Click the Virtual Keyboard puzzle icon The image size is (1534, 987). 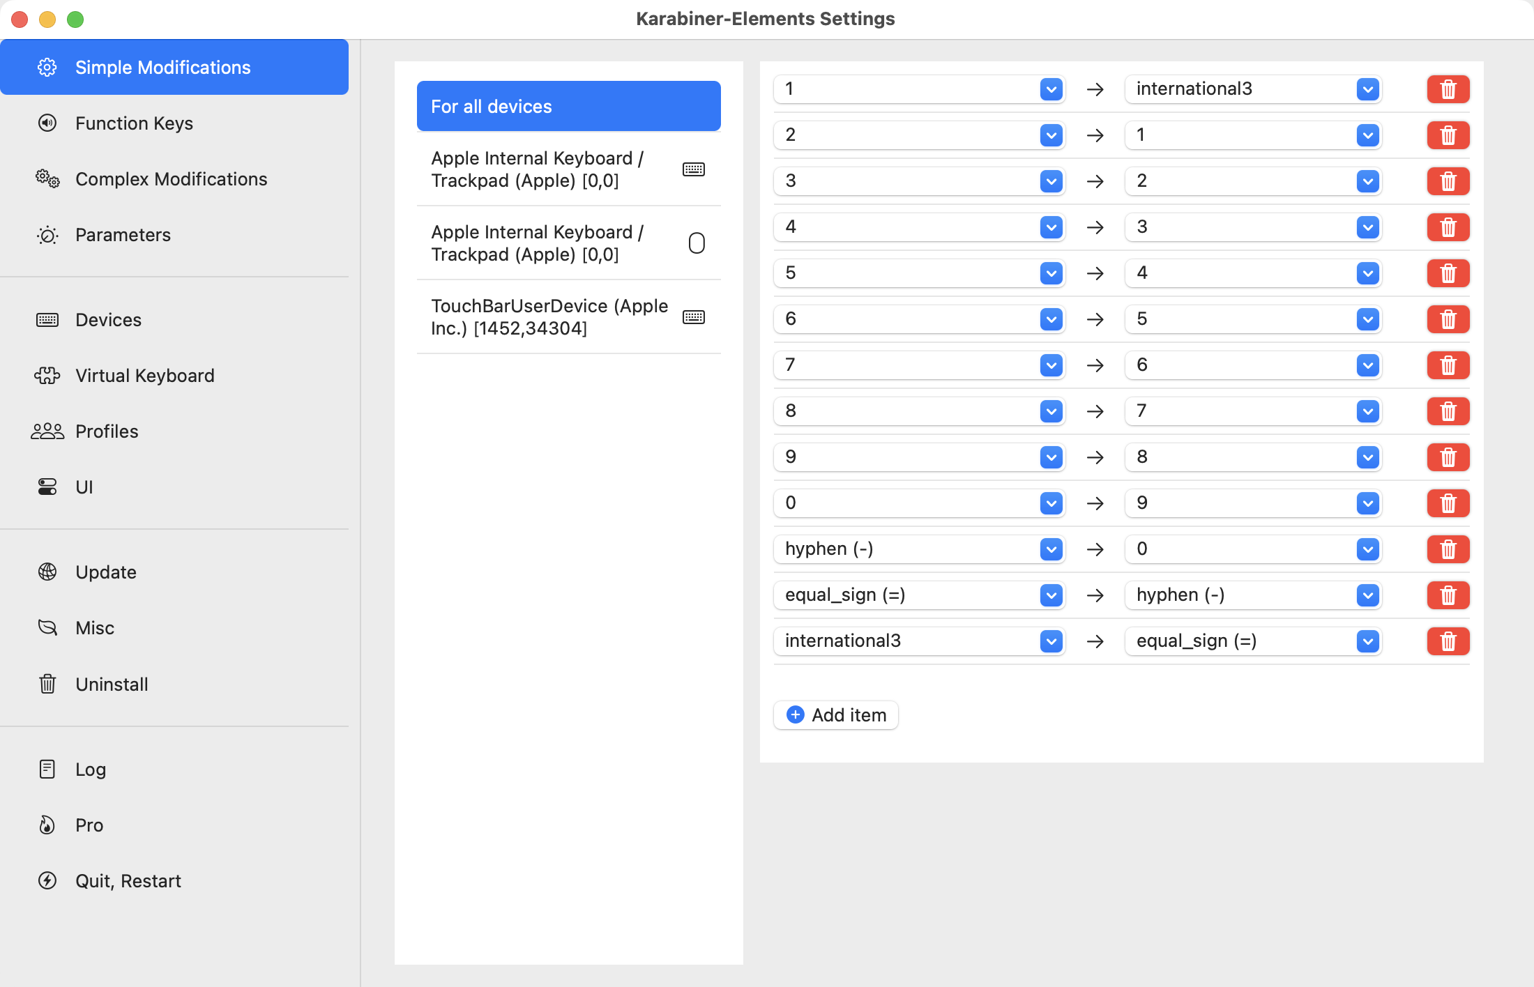pos(47,376)
